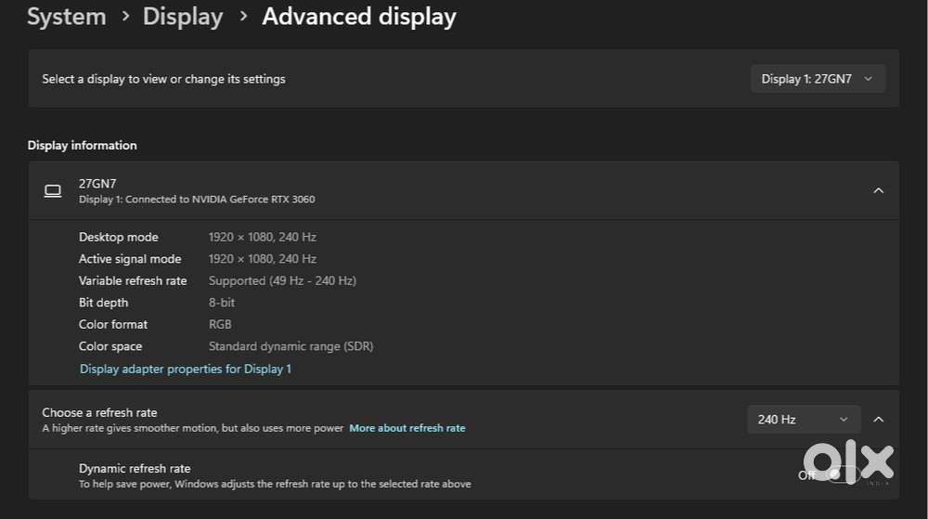Viewport: 928px width, 519px height.
Task: Click the chevron between System and Display
Action: [124, 17]
